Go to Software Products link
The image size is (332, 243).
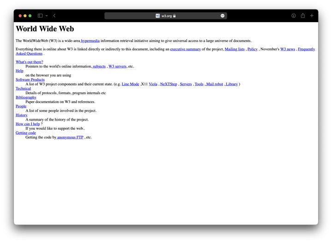pyautogui.click(x=30, y=79)
